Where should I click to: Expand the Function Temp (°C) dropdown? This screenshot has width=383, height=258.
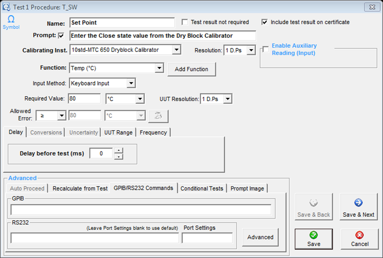[x=159, y=68]
